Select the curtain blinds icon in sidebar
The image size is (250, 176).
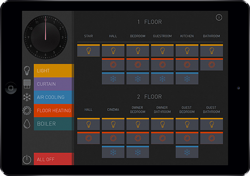pyautogui.click(x=27, y=84)
